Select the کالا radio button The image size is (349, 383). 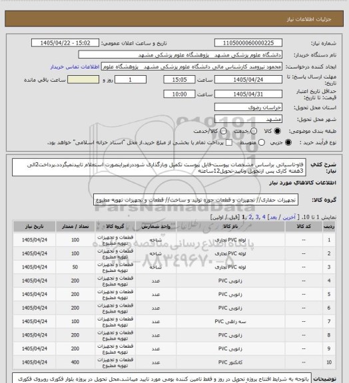coord(277,131)
